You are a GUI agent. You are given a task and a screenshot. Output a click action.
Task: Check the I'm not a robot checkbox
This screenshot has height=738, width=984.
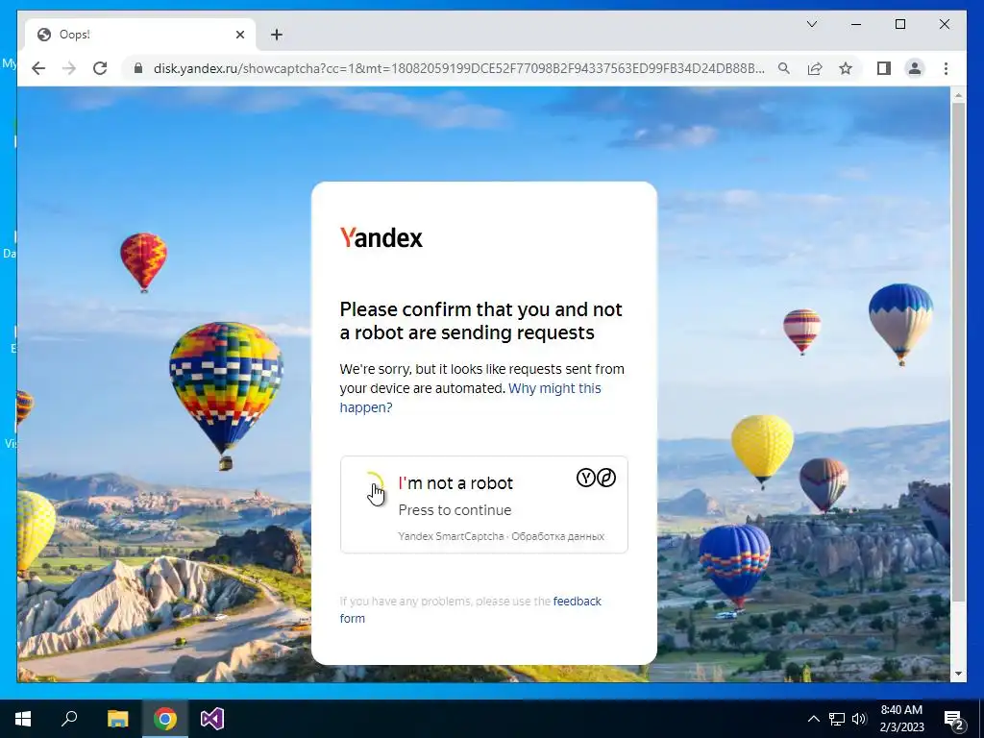click(x=374, y=485)
